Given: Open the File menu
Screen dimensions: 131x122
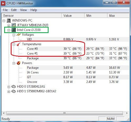Looking at the screenshot, I should coord(5,10).
